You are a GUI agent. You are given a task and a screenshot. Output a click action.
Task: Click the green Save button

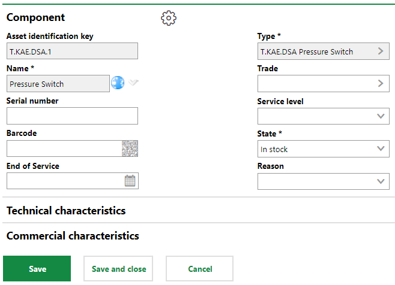coord(37,269)
